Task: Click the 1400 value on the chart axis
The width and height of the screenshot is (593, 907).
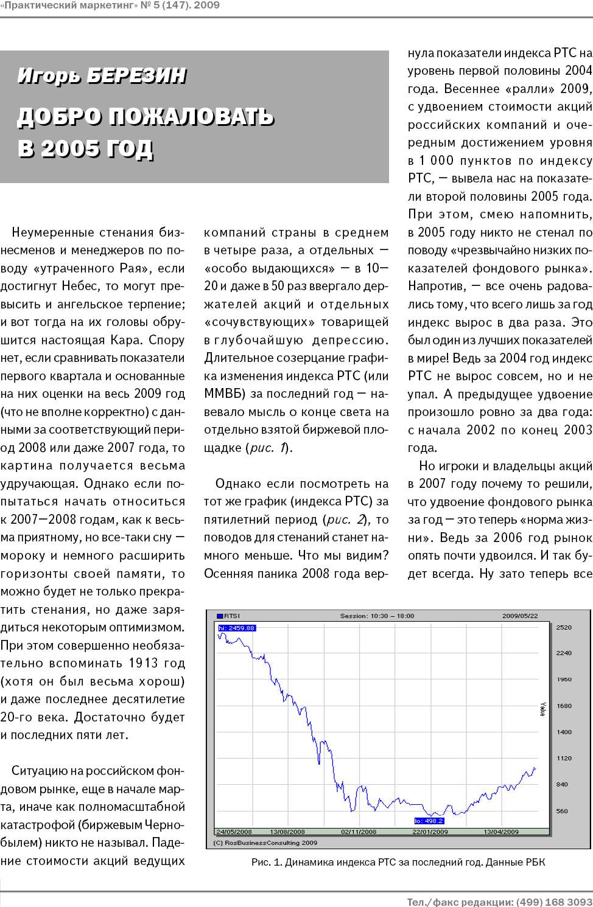Action: 564,732
